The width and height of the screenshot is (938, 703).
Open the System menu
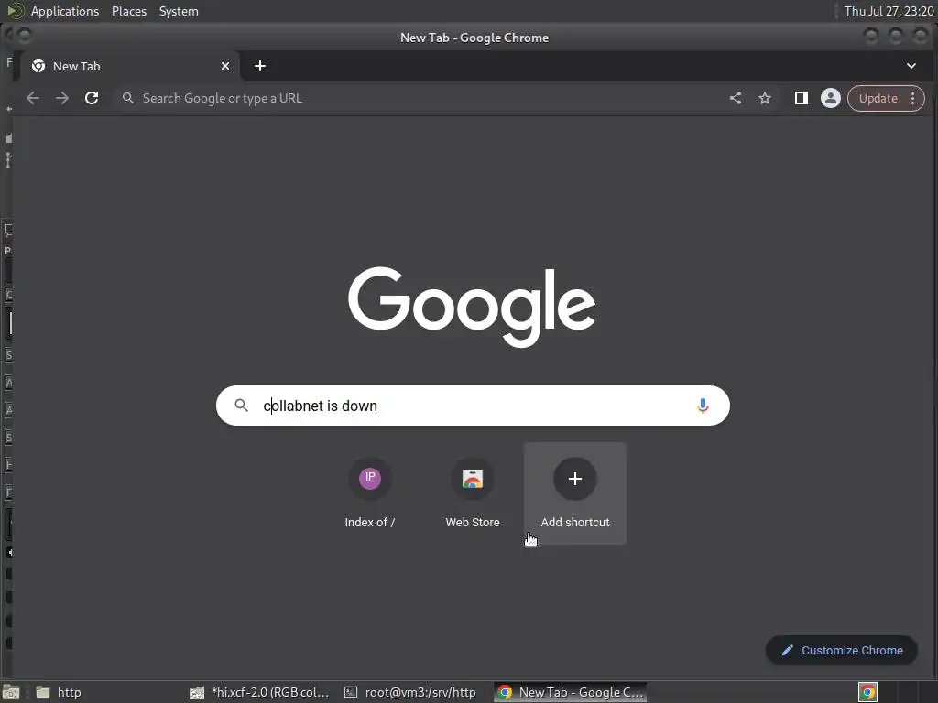tap(179, 11)
